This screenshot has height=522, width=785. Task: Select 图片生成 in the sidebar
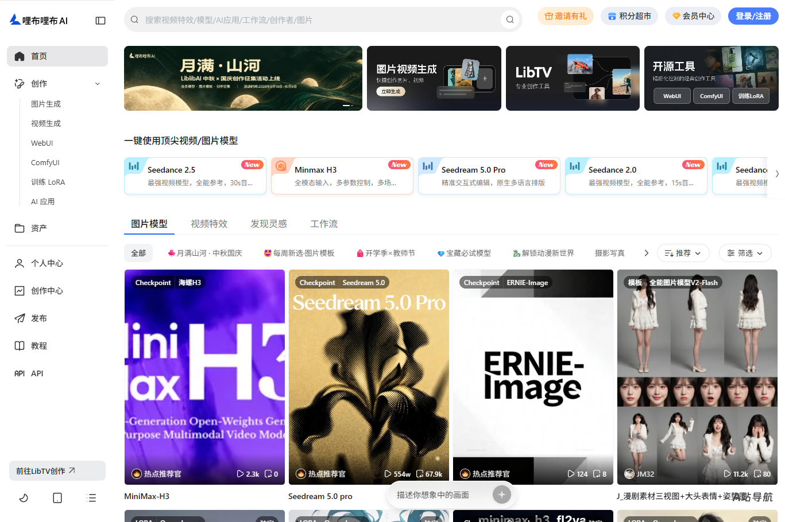46,104
